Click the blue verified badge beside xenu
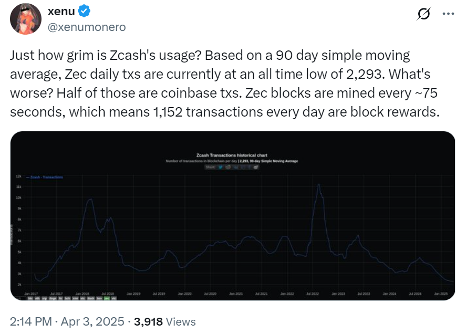Screen dimensions: 466x334 coord(84,11)
